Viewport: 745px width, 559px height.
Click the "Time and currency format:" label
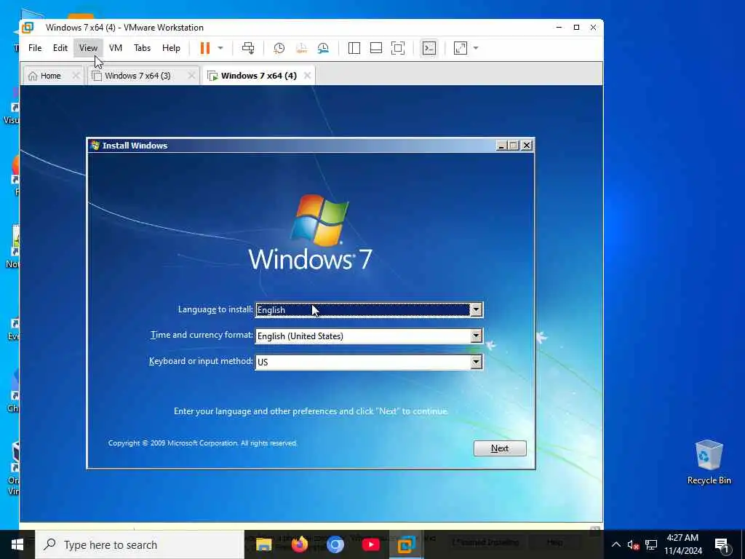pyautogui.click(x=202, y=335)
